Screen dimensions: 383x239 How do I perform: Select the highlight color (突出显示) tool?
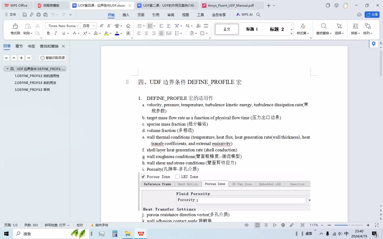click(x=107, y=33)
